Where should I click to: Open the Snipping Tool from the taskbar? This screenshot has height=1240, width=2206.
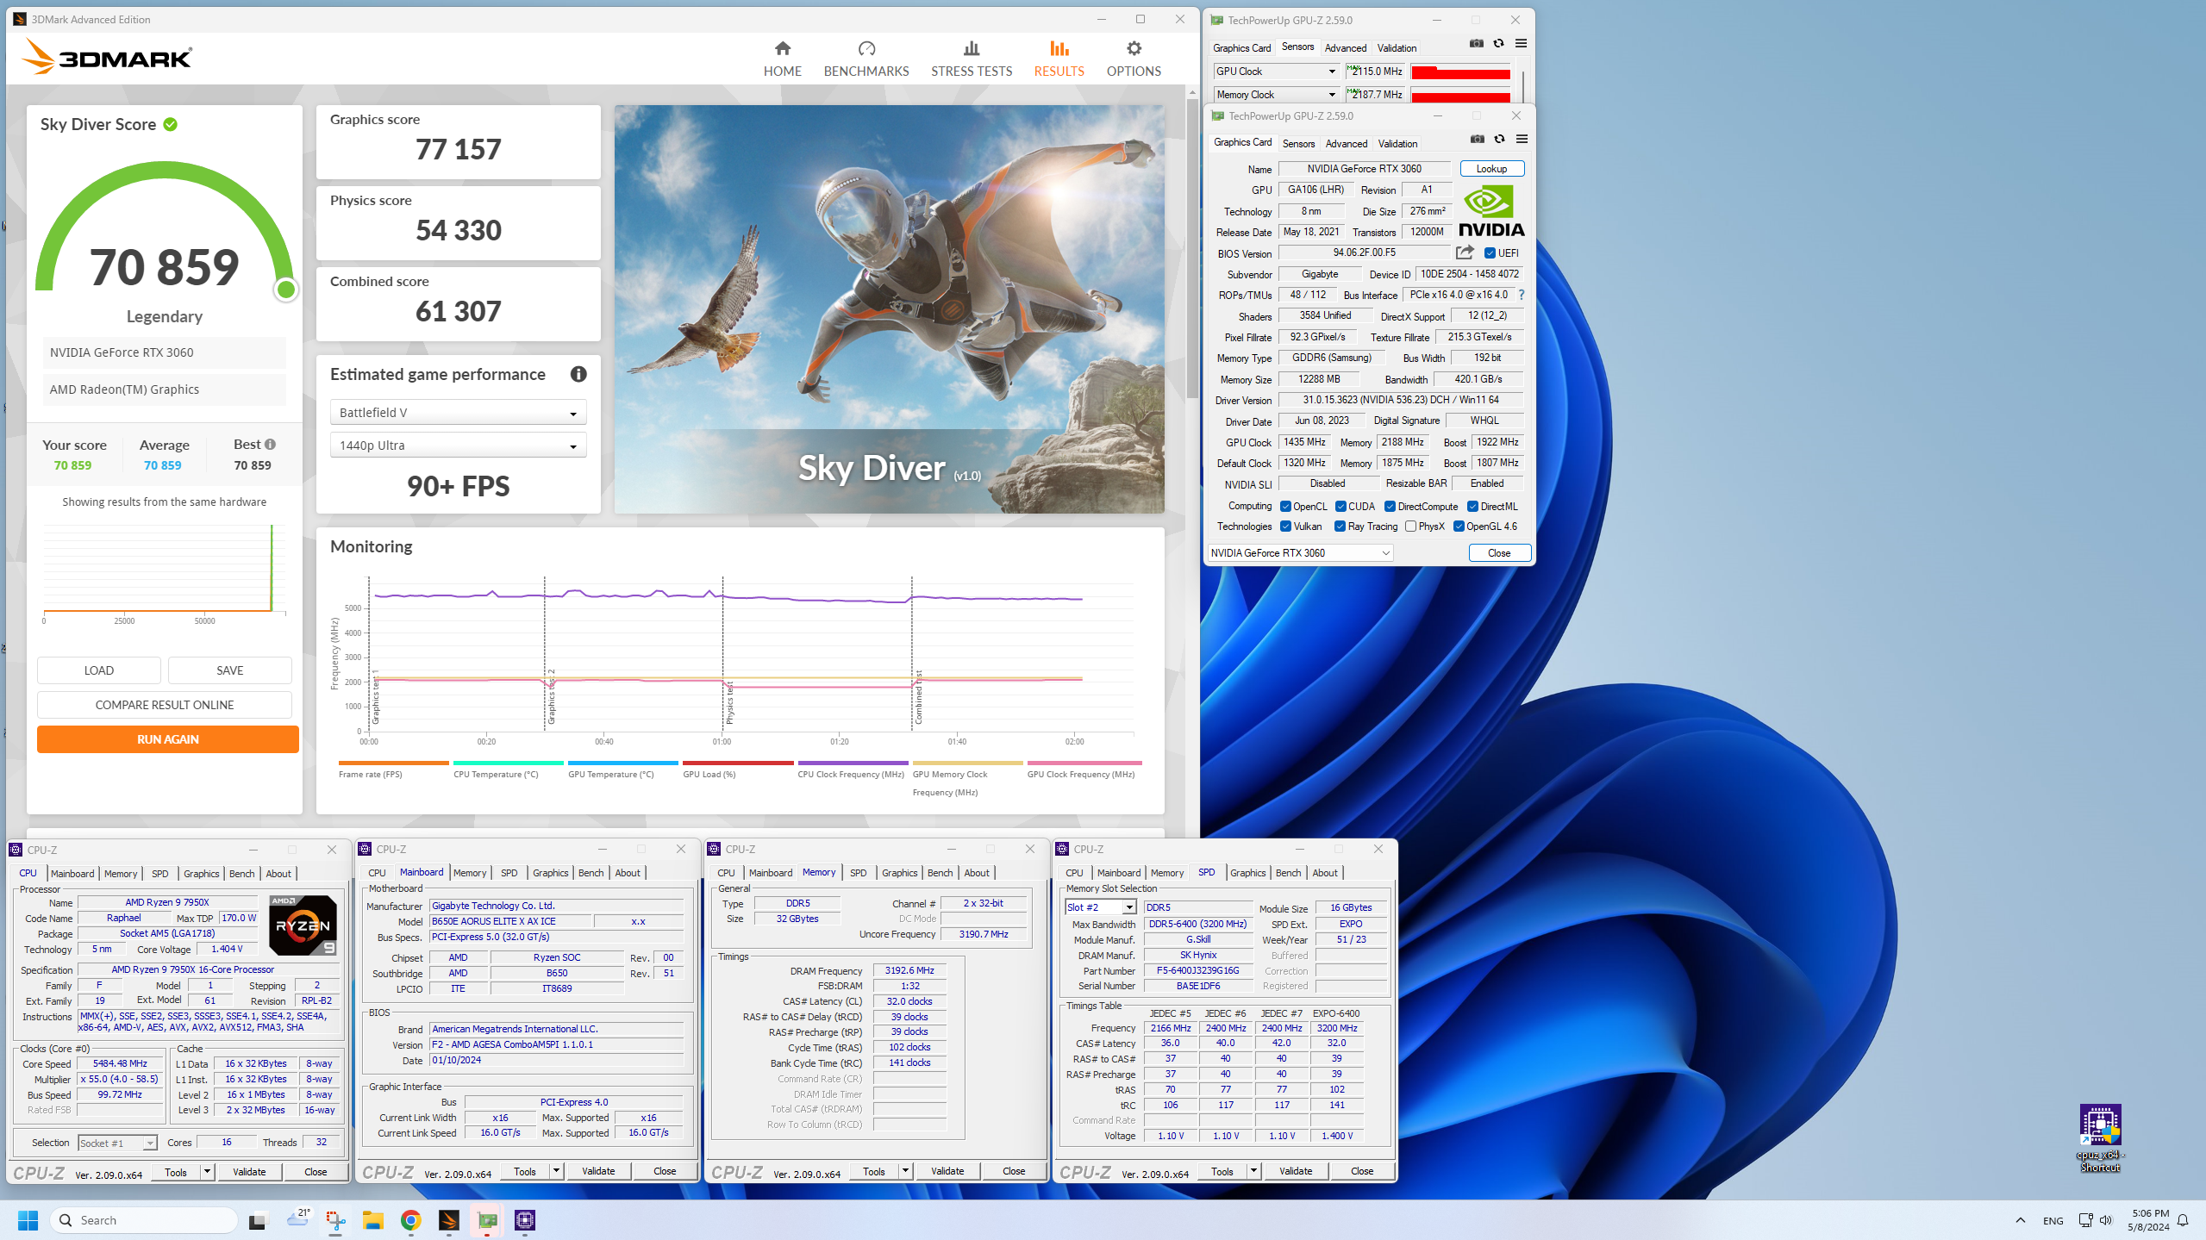335,1220
